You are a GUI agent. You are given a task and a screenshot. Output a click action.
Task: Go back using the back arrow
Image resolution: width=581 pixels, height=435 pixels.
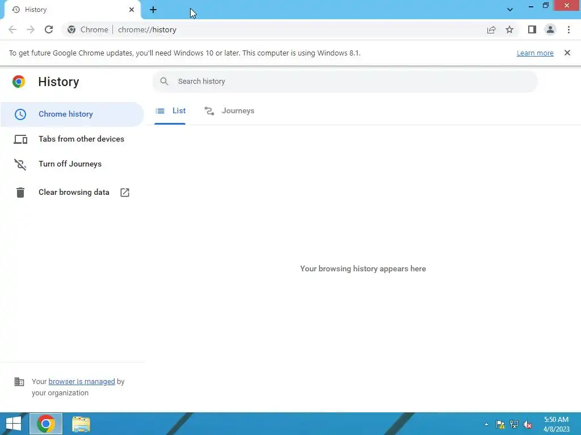12,29
